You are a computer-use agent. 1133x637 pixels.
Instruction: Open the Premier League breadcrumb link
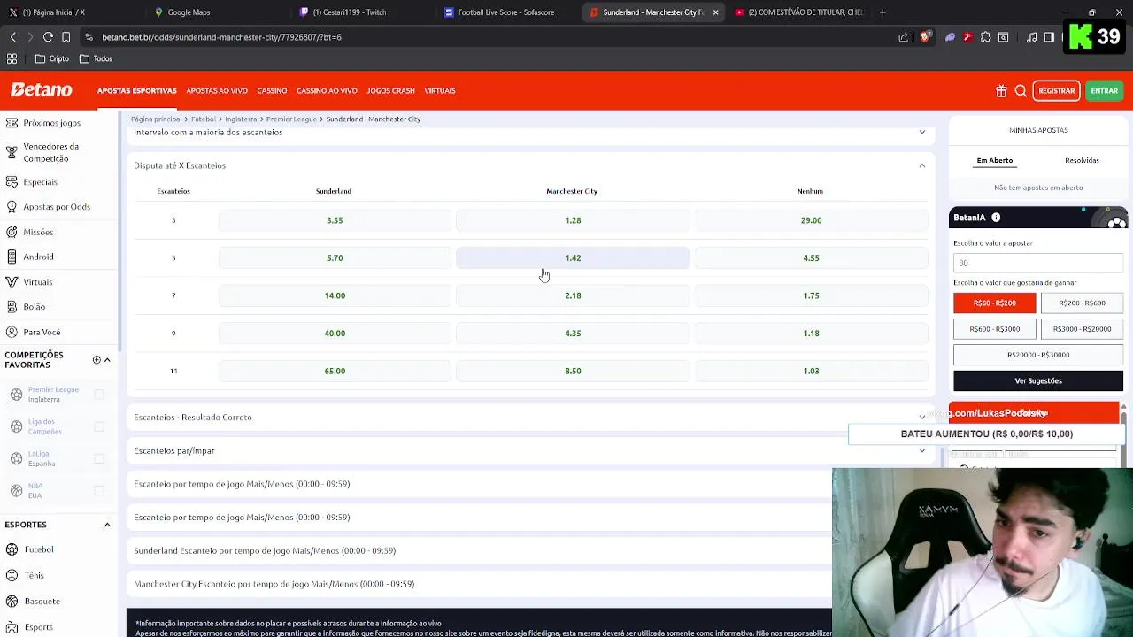[x=291, y=119]
